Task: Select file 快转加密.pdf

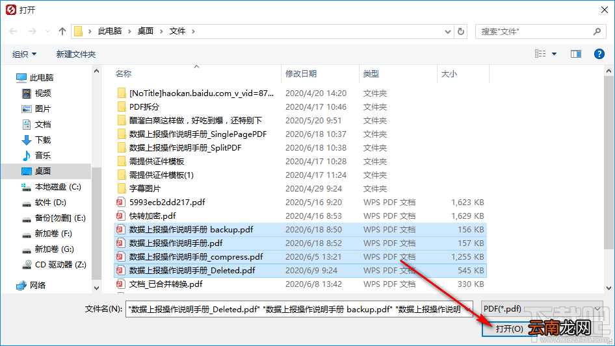Action: click(300, 216)
